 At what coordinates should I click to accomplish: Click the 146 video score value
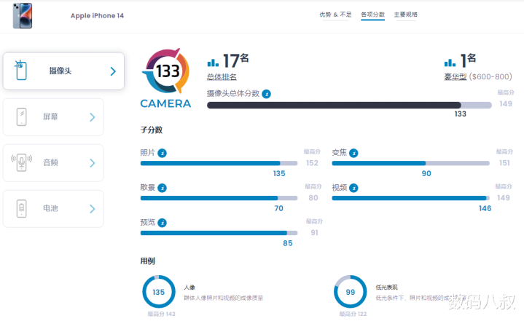pyautogui.click(x=485, y=209)
